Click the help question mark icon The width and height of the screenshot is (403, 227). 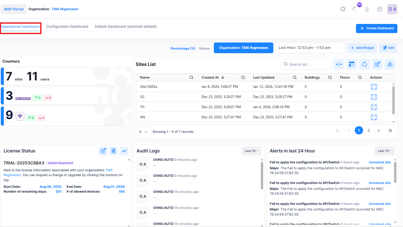(x=380, y=9)
